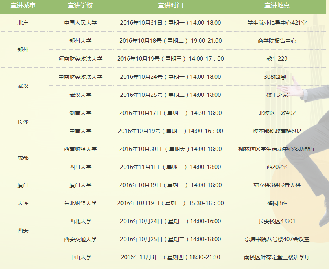
Task: Select the 成都 city cell
Action: tap(23, 158)
